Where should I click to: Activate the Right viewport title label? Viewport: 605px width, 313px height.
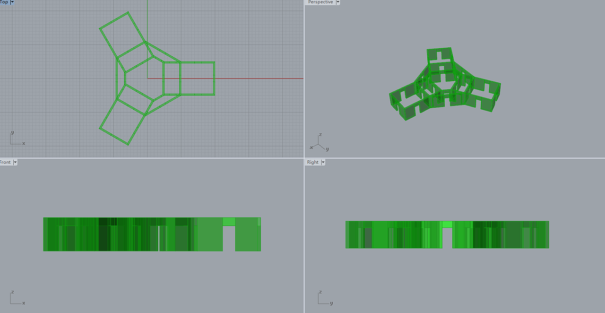(x=312, y=162)
